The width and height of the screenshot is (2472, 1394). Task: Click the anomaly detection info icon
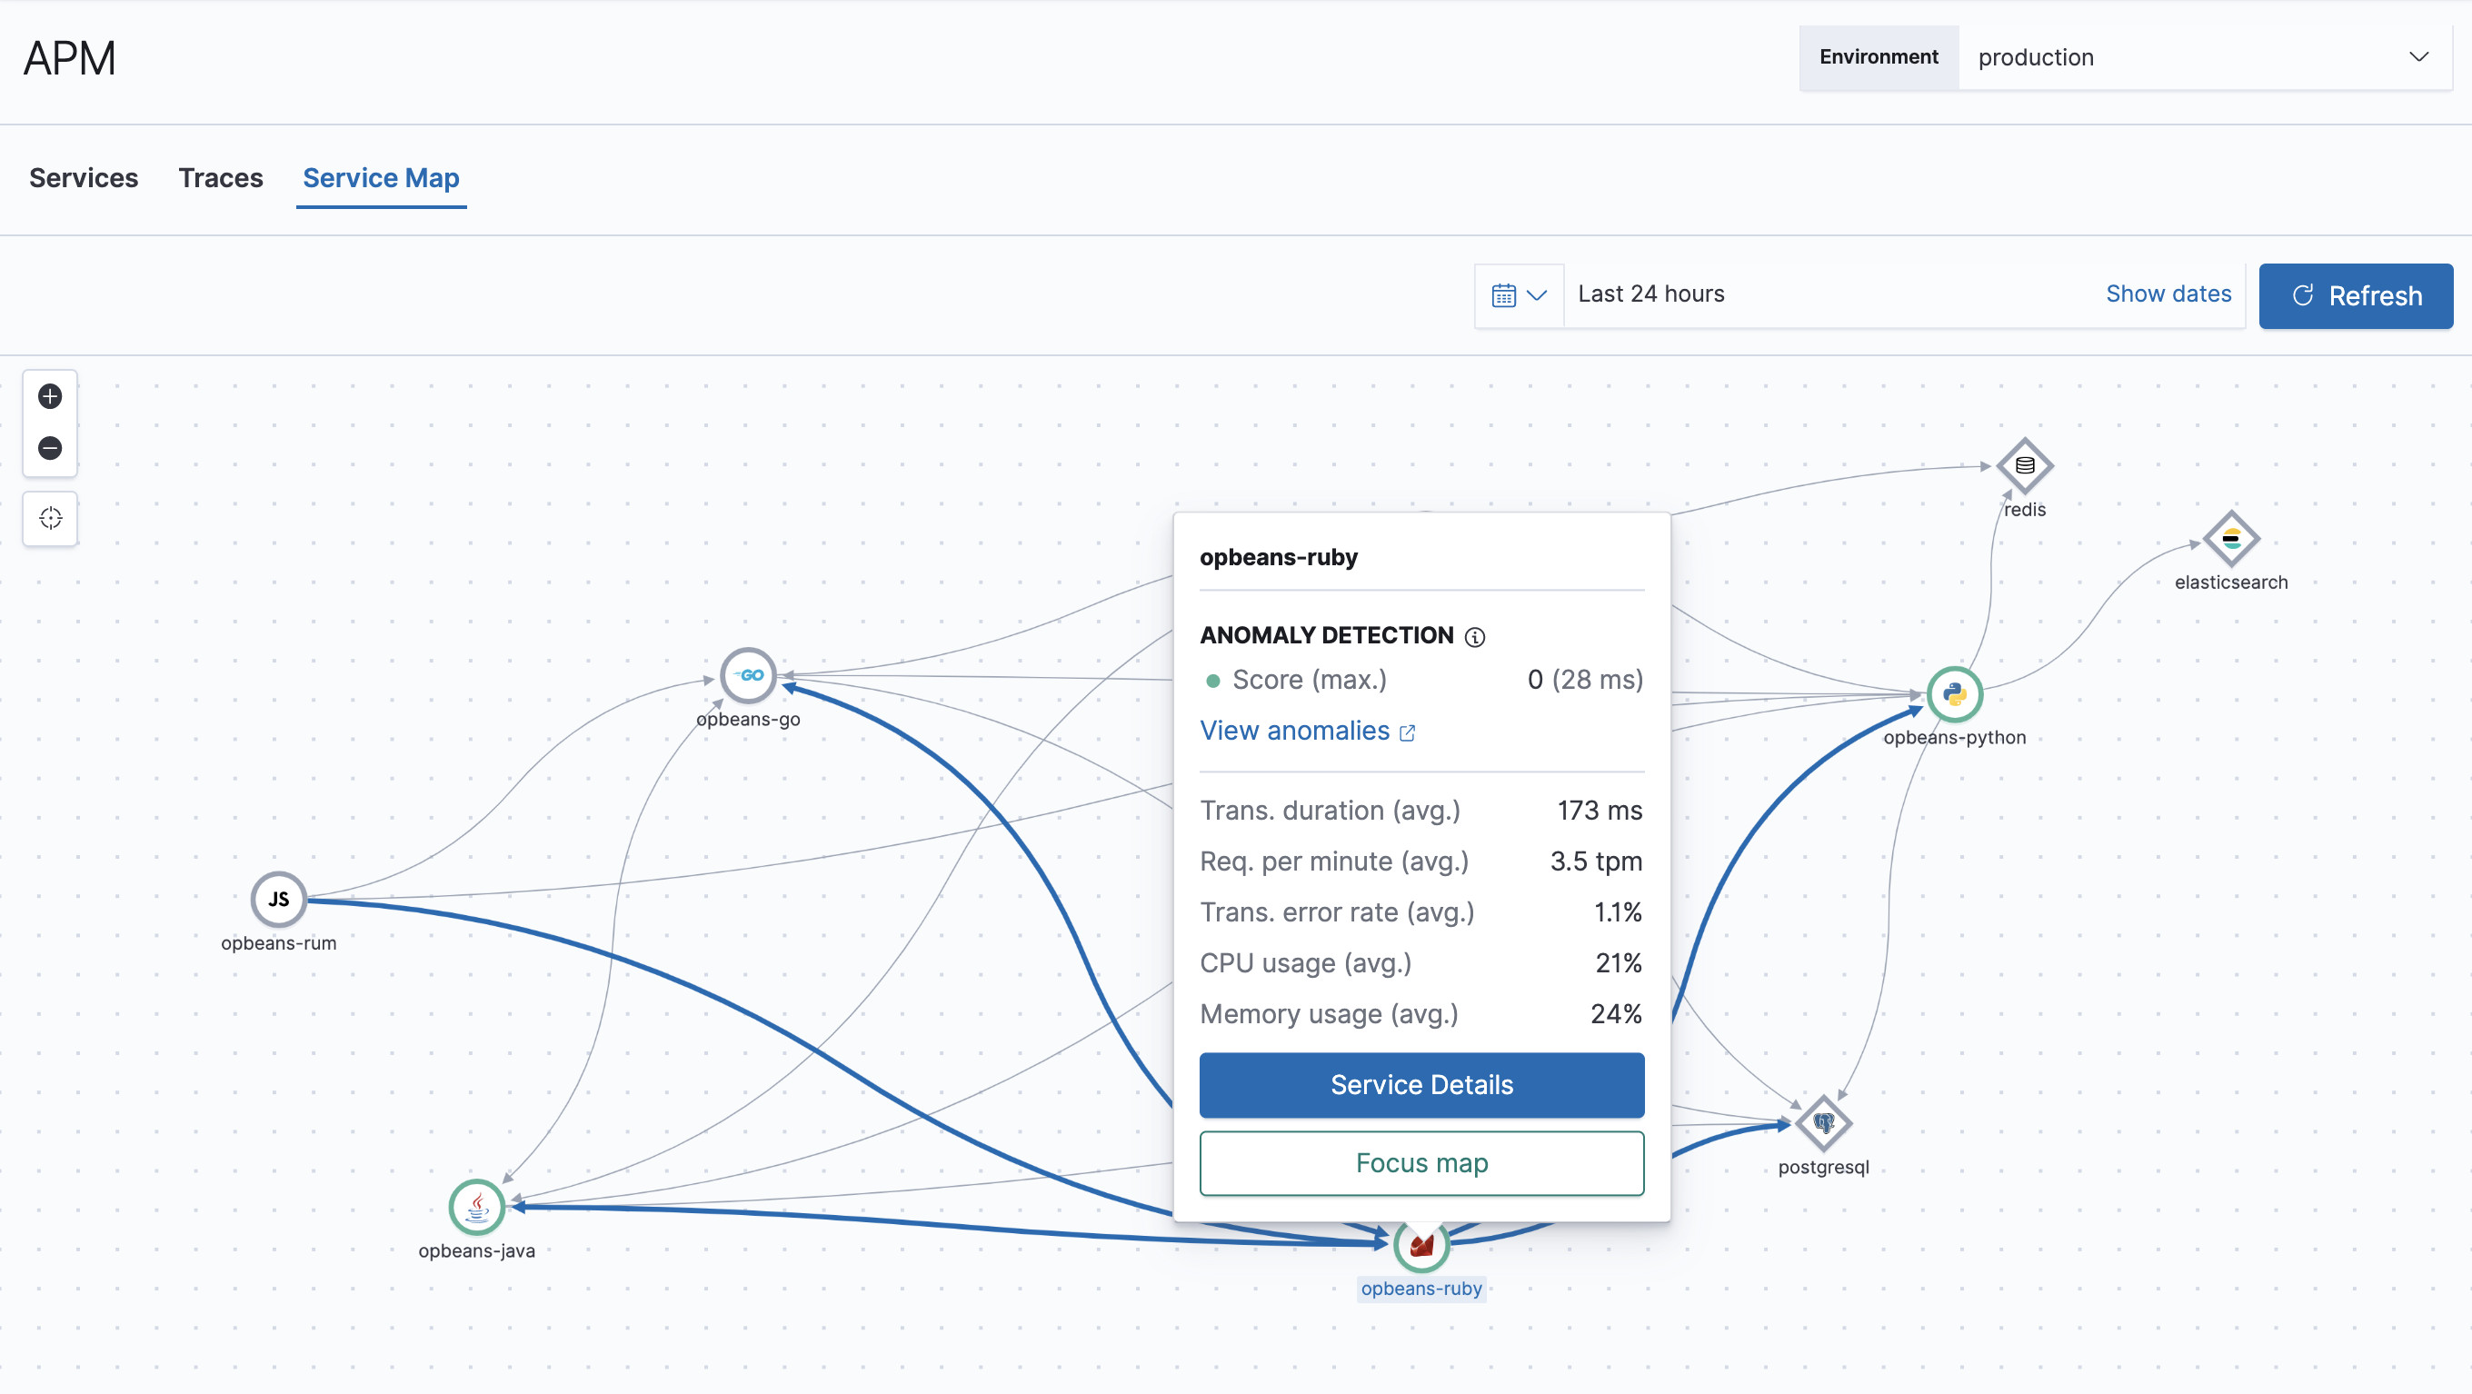(1475, 636)
